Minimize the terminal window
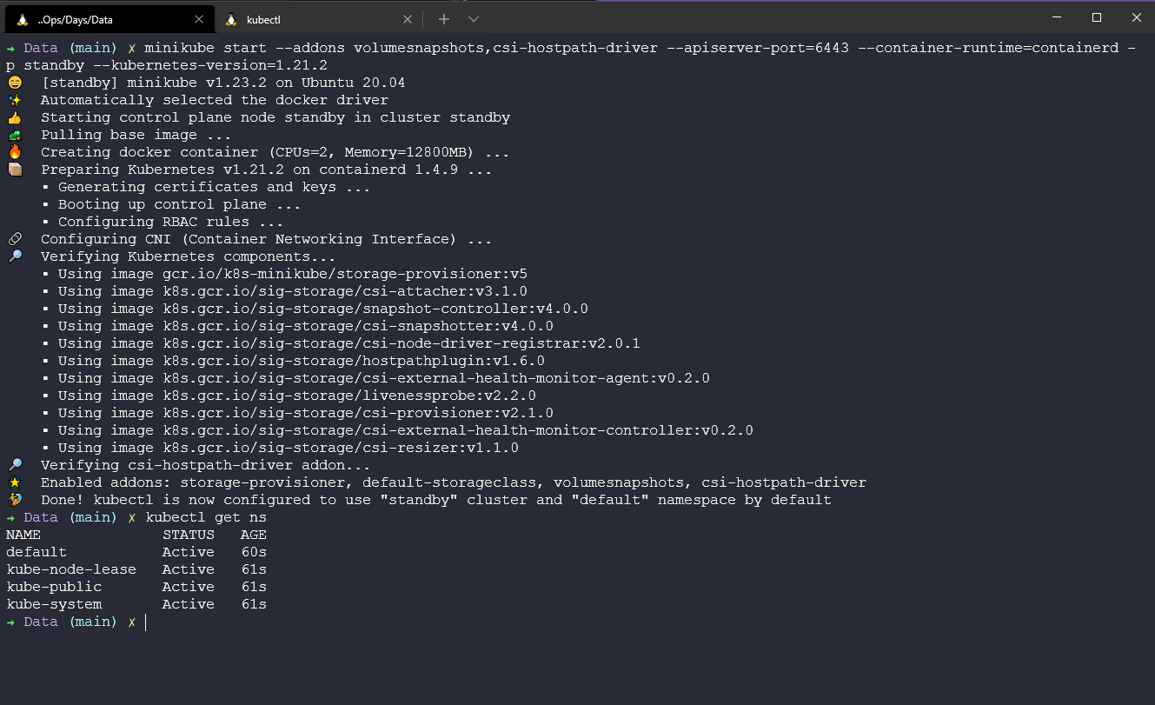1155x705 pixels. [x=1057, y=17]
